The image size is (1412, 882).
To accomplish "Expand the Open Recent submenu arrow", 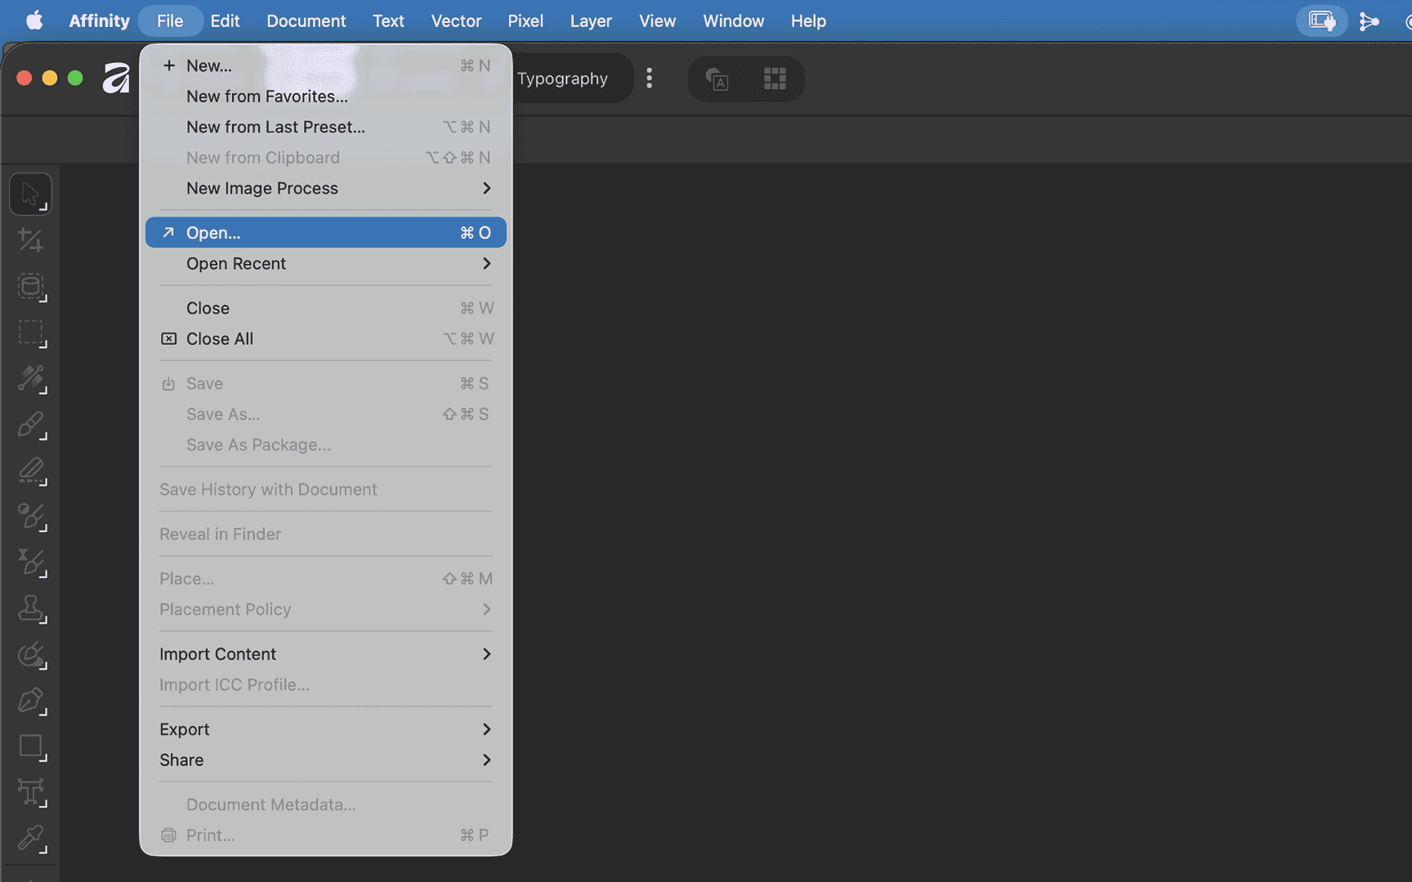I will (487, 263).
